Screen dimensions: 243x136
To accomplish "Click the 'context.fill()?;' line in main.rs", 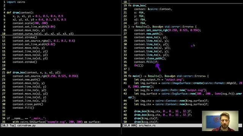I will [x=146, y=62].
